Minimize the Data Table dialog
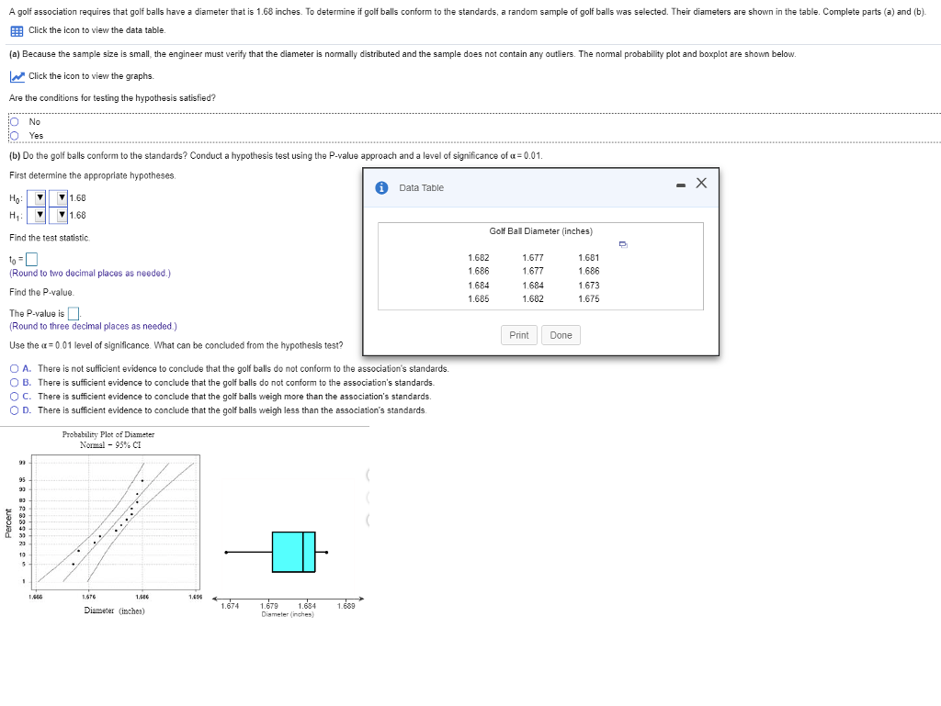 pyautogui.click(x=681, y=184)
